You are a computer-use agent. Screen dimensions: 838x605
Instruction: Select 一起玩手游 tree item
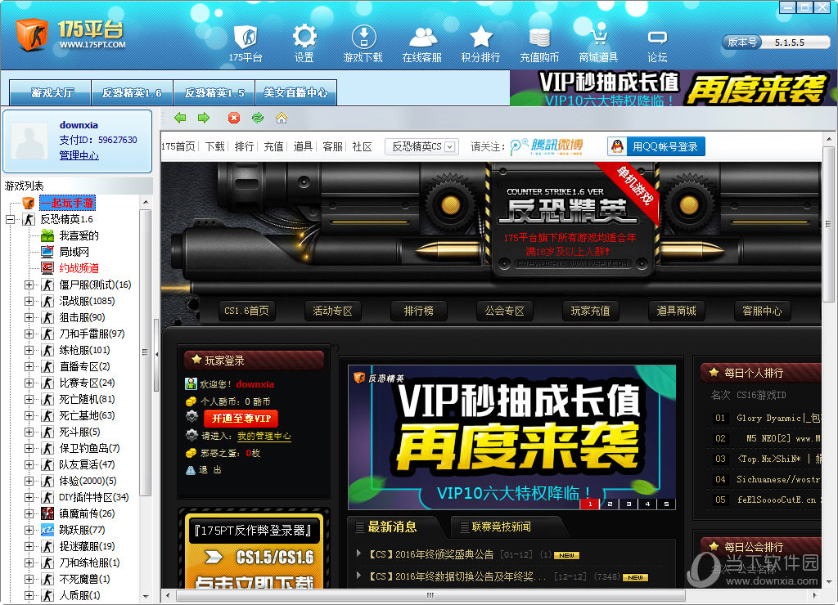(x=67, y=203)
